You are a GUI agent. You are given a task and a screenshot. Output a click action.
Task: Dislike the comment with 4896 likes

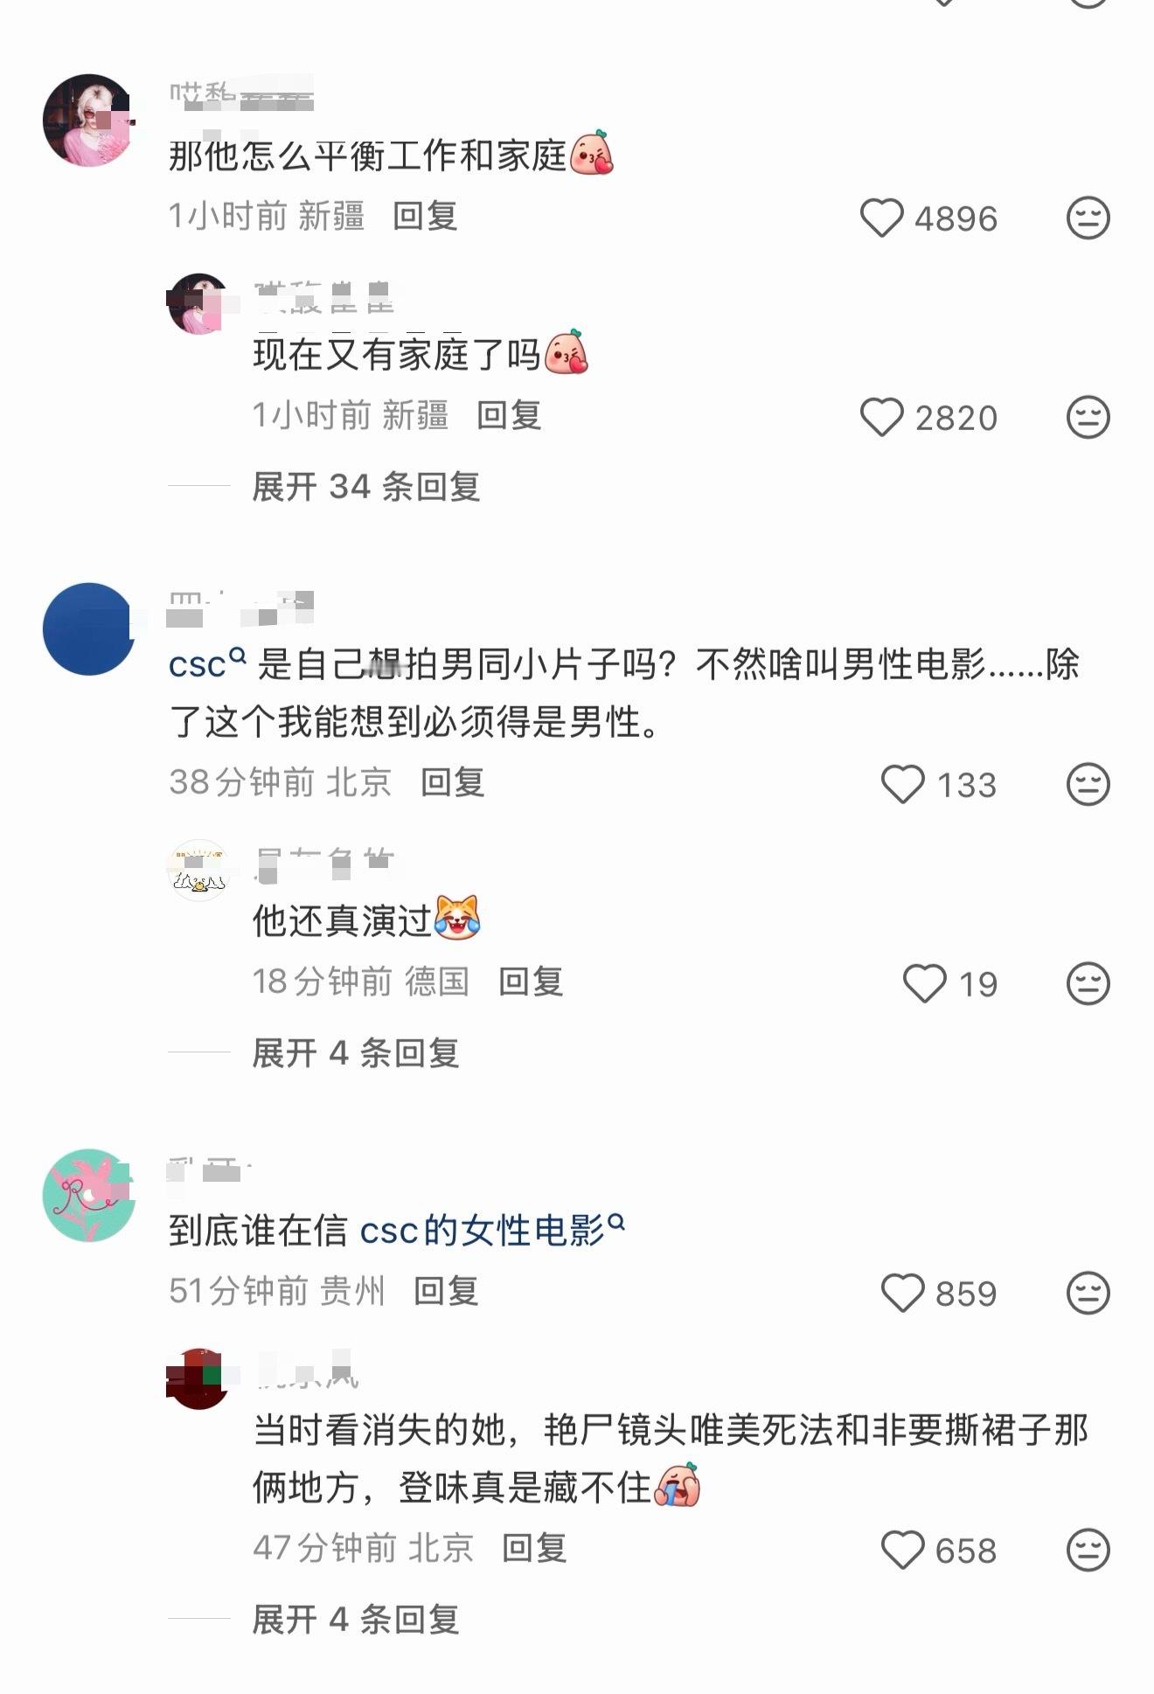(x=1088, y=218)
